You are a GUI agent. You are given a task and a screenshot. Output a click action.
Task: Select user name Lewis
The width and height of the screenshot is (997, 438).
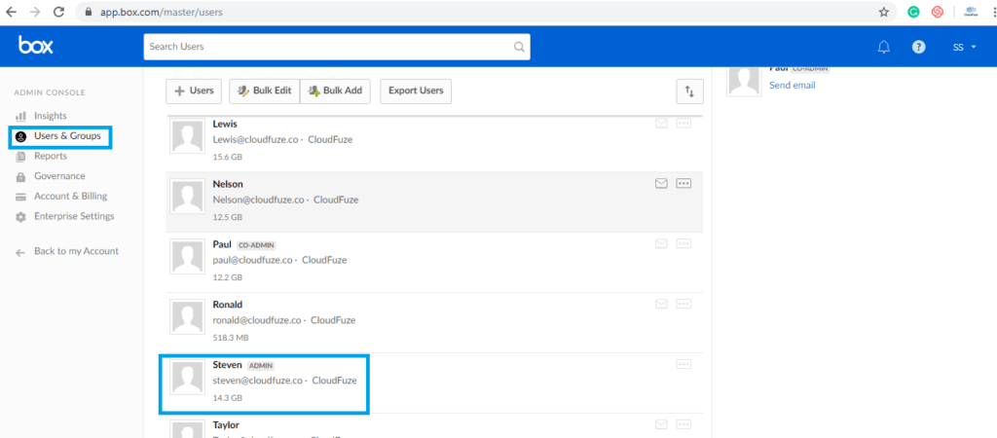pyautogui.click(x=225, y=124)
